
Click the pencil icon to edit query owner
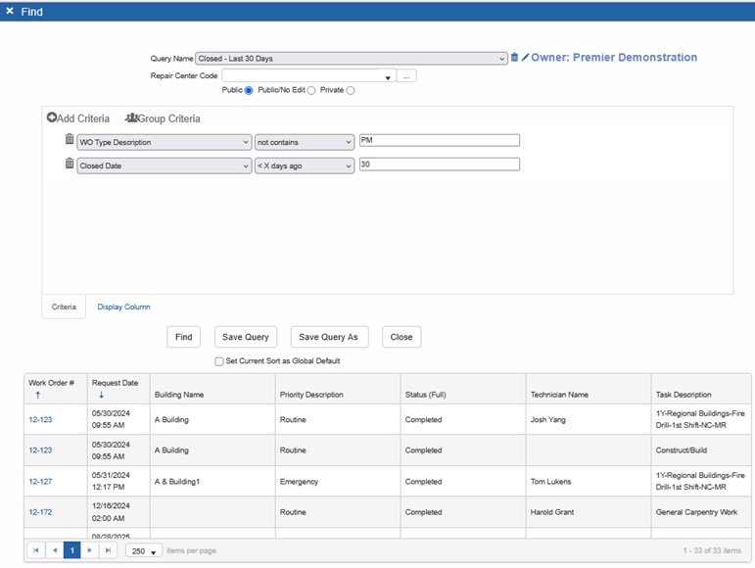[525, 58]
